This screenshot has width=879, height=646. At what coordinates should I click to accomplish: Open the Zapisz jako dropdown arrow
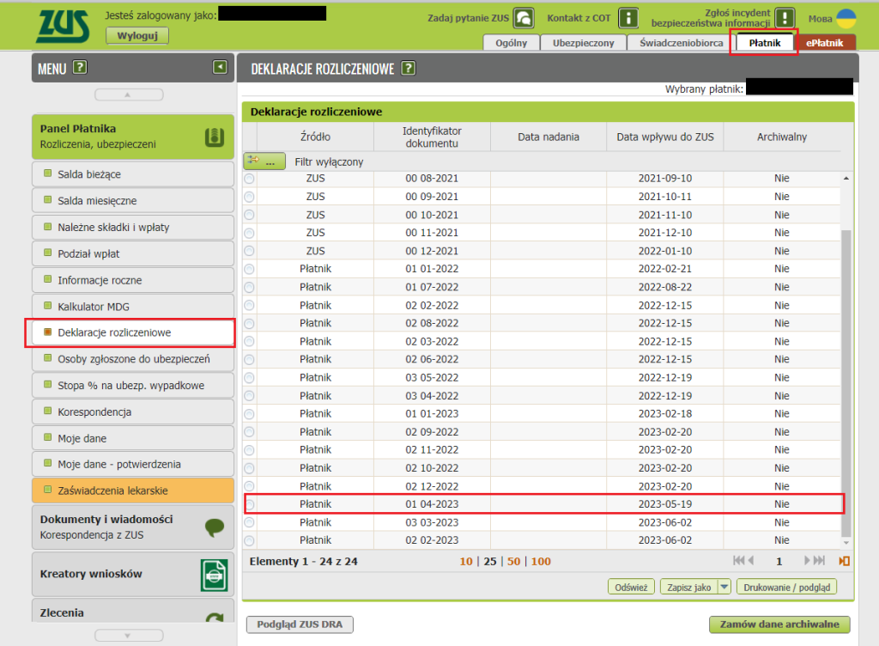coord(724,588)
